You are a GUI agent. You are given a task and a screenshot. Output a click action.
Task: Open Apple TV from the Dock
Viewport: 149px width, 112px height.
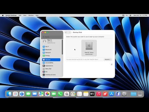click(x=92, y=94)
